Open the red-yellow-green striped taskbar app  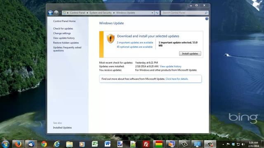point(159,144)
